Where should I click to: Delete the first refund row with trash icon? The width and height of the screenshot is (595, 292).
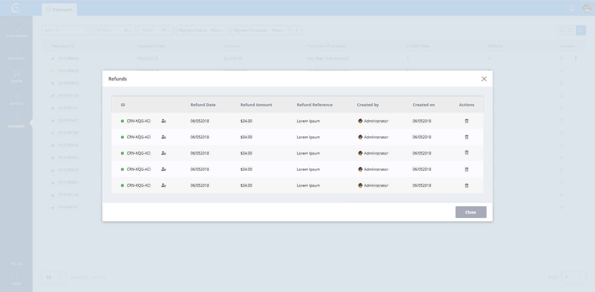[466, 121]
